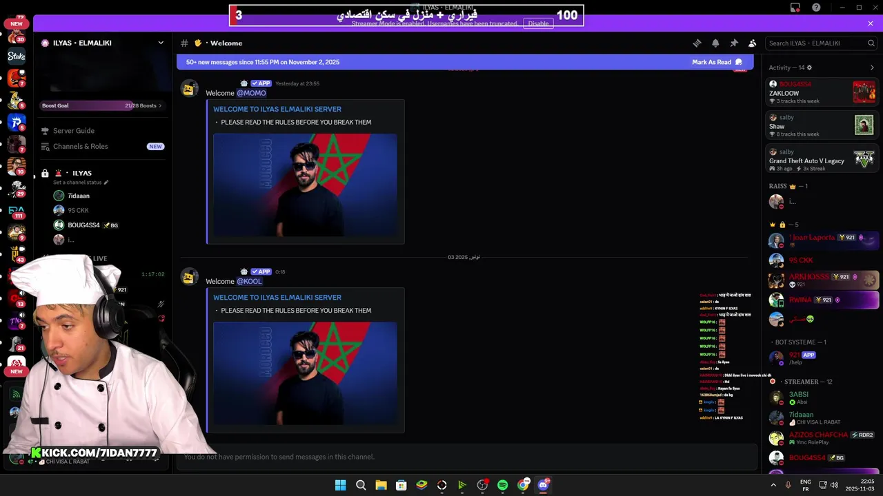Dismiss the Streamer Mode banner
The height and width of the screenshot is (496, 883).
tap(871, 23)
